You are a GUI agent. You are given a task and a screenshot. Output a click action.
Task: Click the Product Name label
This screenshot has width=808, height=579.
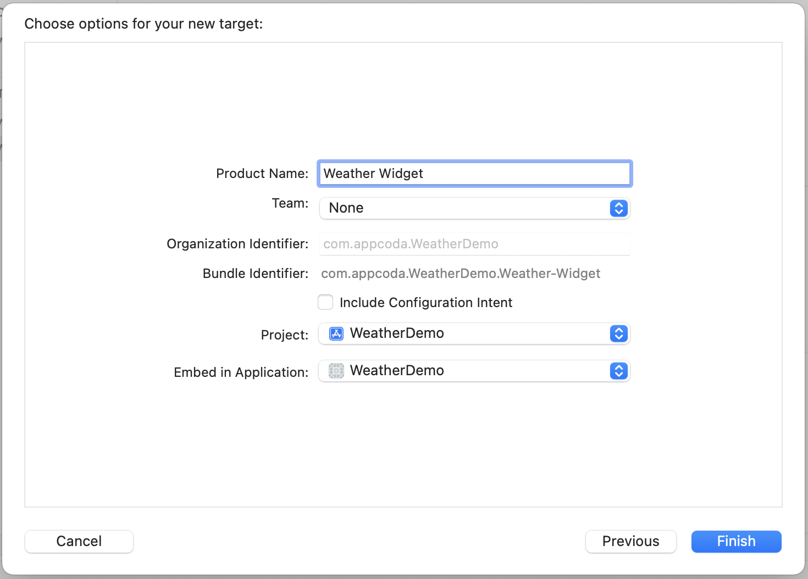(262, 174)
